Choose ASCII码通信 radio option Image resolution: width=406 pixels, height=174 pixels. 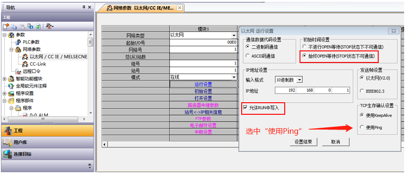click(x=247, y=56)
